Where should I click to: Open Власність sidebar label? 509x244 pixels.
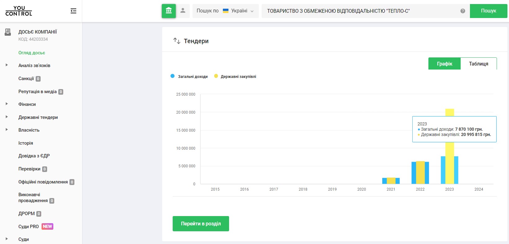pos(29,130)
